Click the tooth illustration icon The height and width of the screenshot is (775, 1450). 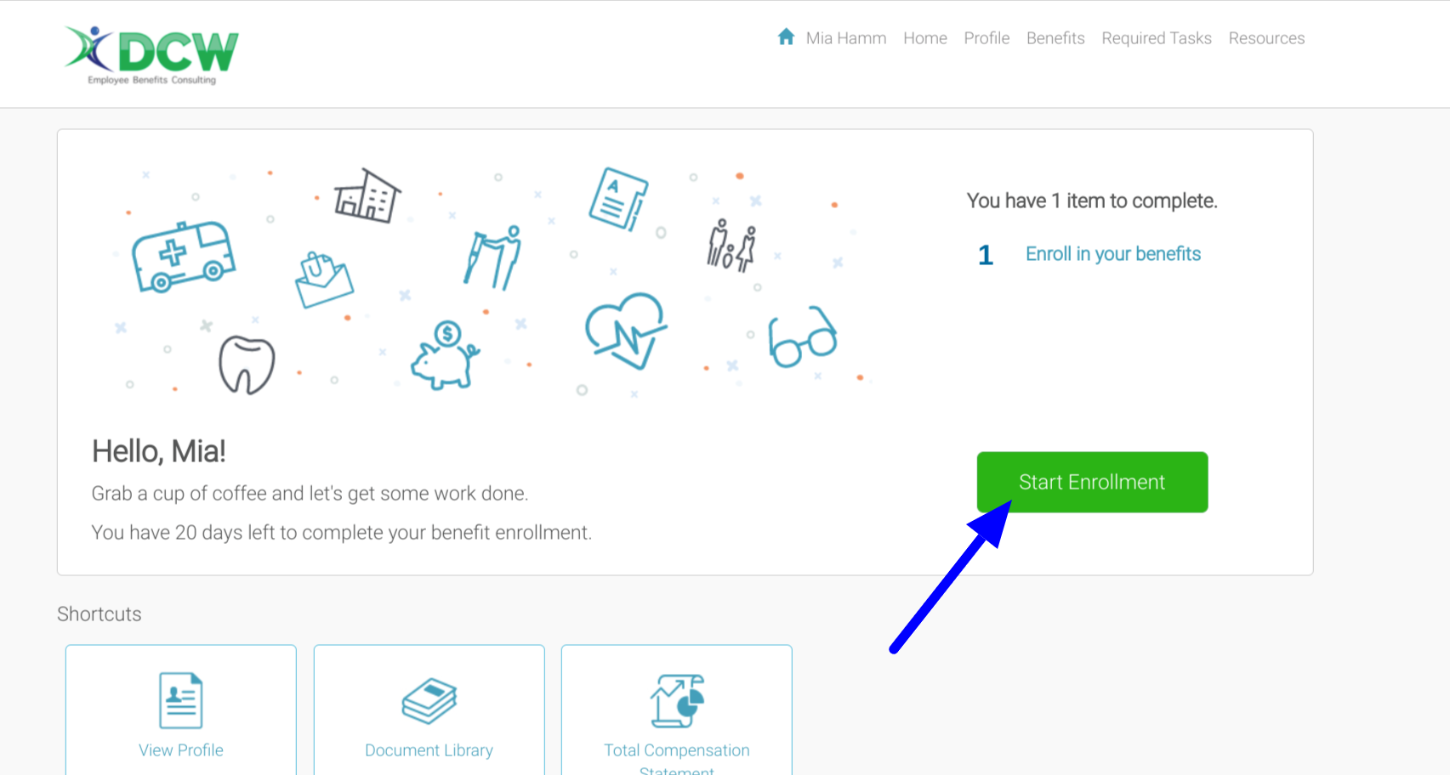[x=247, y=365]
